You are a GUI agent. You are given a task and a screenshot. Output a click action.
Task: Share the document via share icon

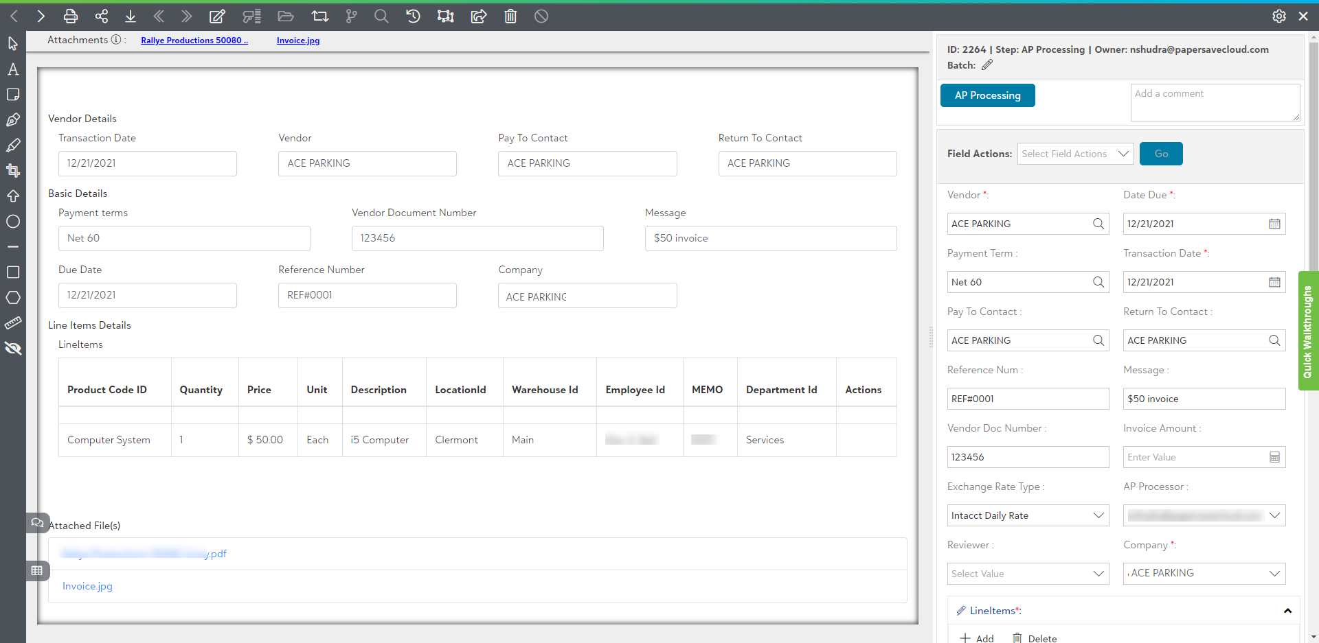tap(102, 16)
